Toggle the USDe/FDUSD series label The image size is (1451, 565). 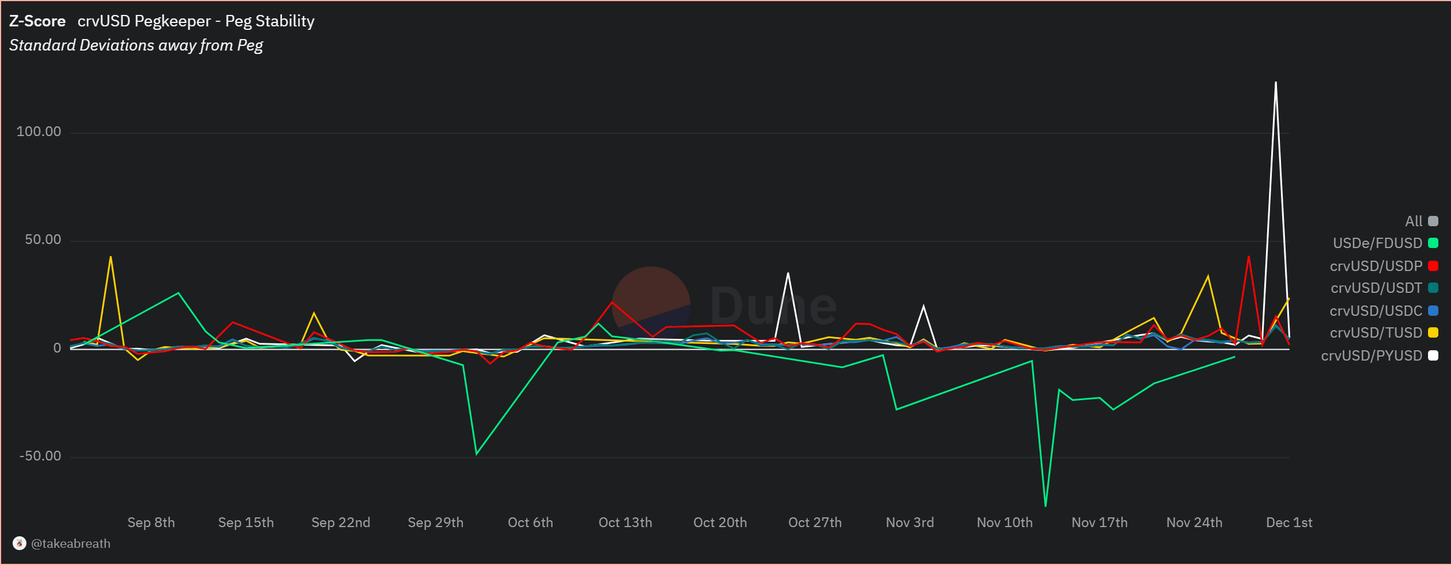coord(1377,243)
